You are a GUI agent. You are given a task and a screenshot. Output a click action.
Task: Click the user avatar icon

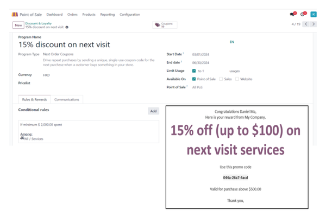click(314, 15)
